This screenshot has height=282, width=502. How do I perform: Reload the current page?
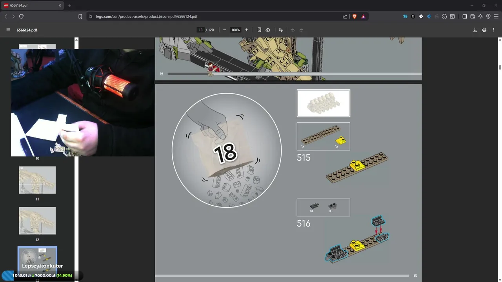pyautogui.click(x=22, y=16)
